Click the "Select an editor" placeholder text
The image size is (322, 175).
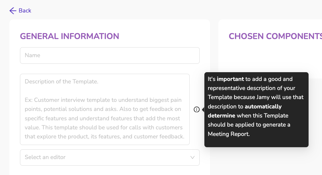click(45, 157)
